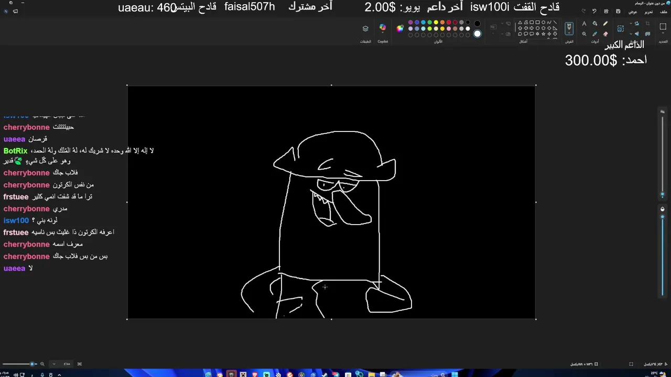Screen dimensions: 671x377
Task: Click the Rotate image icon
Action: click(637, 24)
